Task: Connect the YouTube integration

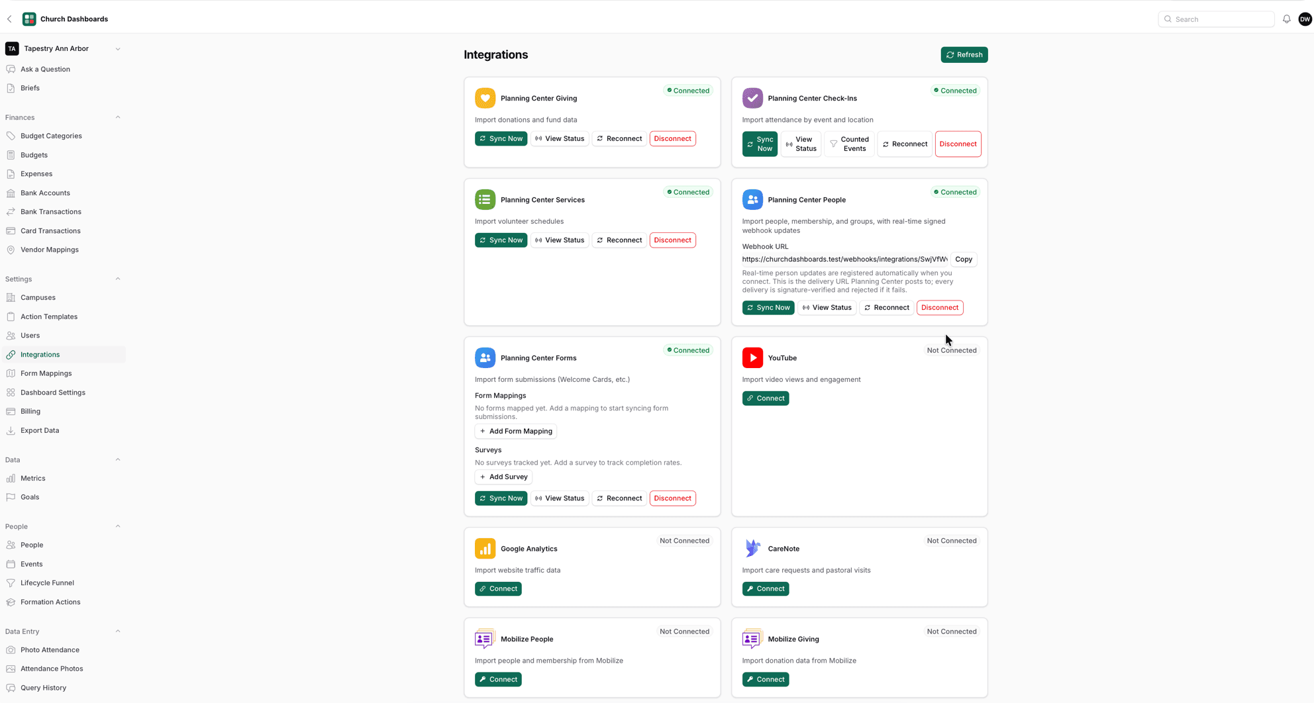Action: (765, 398)
